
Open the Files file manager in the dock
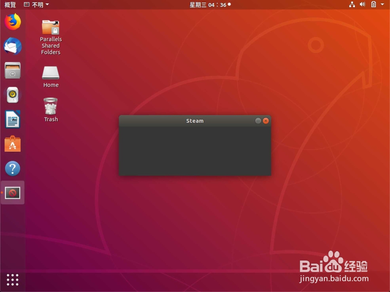click(12, 71)
